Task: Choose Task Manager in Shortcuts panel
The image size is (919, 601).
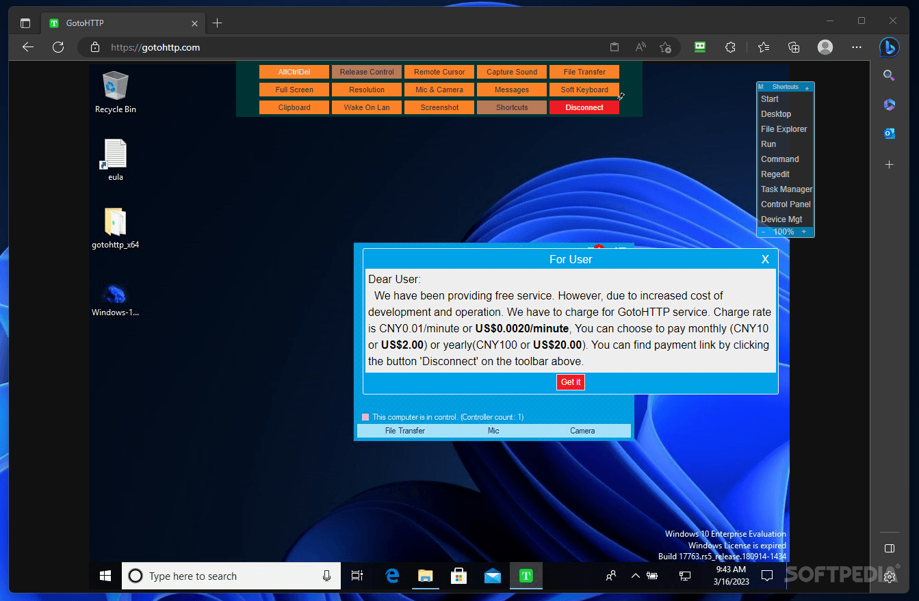Action: (x=786, y=189)
